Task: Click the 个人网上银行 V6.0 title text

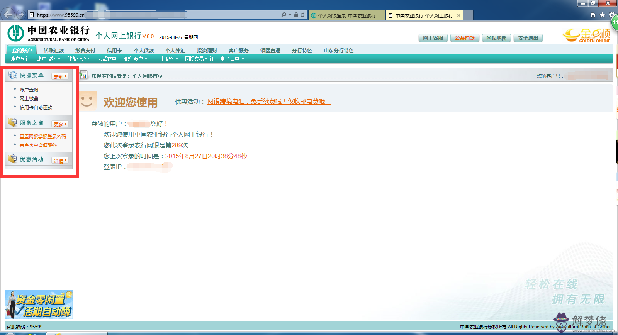Action: point(124,36)
